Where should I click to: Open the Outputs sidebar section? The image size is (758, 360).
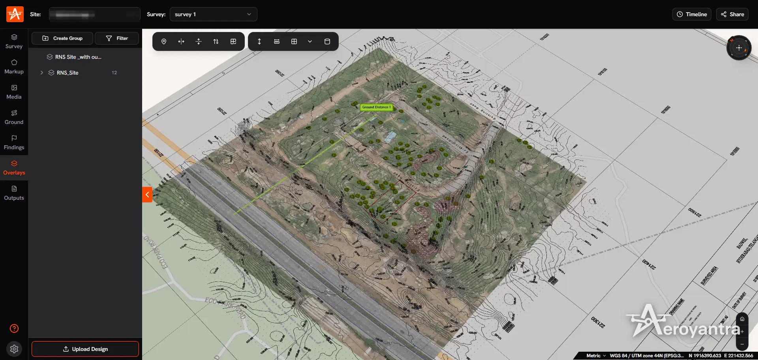[14, 193]
